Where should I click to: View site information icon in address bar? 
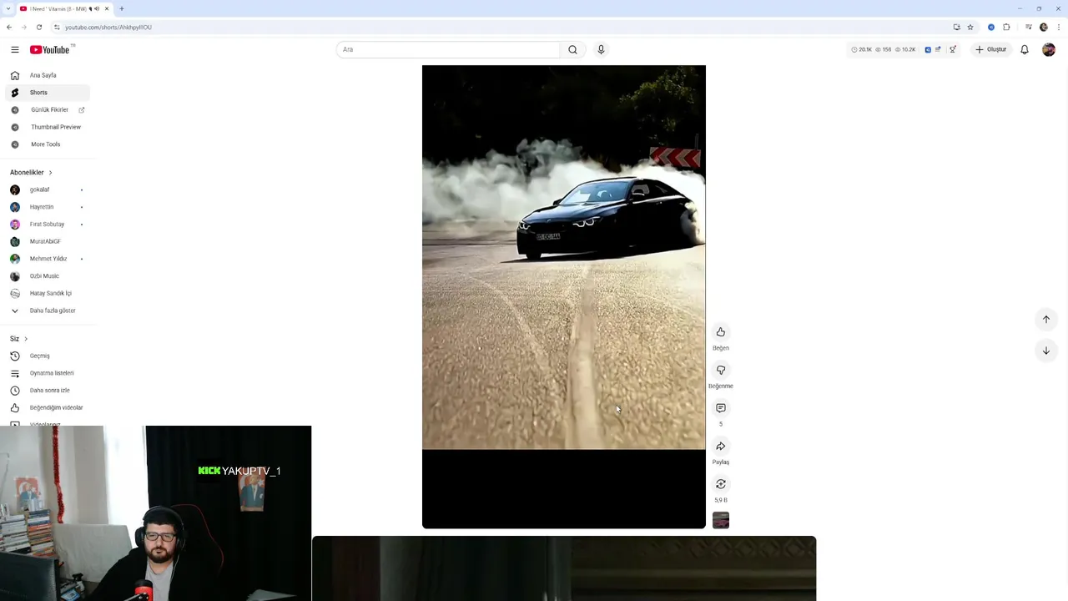tap(57, 27)
